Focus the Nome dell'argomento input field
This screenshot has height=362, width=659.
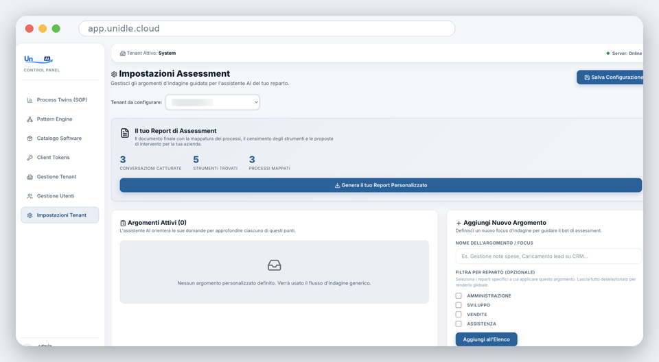pyautogui.click(x=548, y=256)
